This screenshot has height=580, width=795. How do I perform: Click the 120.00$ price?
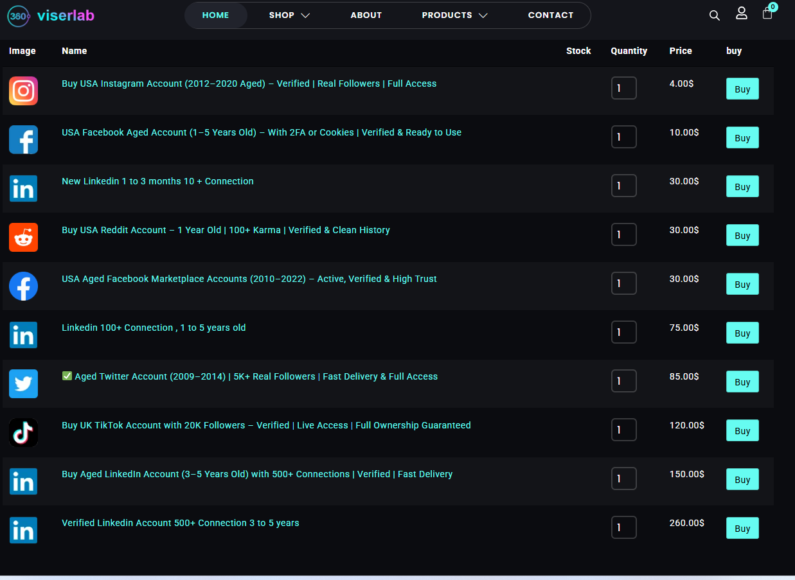(686, 425)
